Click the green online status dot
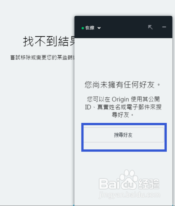 pos(83,28)
